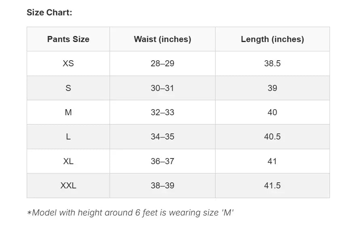The width and height of the screenshot is (351, 226).
Task: Select the Length (inches) column header
Action: pos(272,39)
